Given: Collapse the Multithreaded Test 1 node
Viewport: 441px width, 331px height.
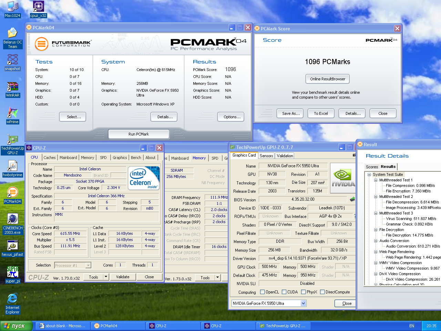Looking at the screenshot, I should tap(376, 180).
